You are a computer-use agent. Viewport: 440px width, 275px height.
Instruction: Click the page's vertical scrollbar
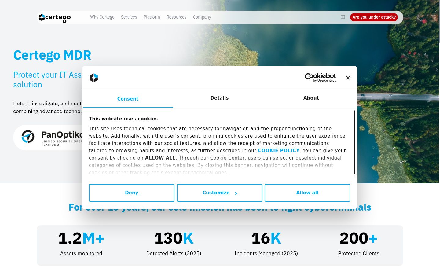[x=439, y=21]
